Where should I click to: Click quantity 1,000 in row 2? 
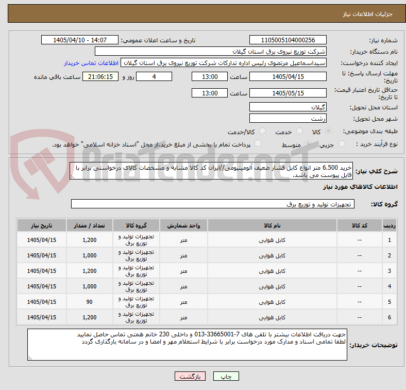click(x=90, y=256)
